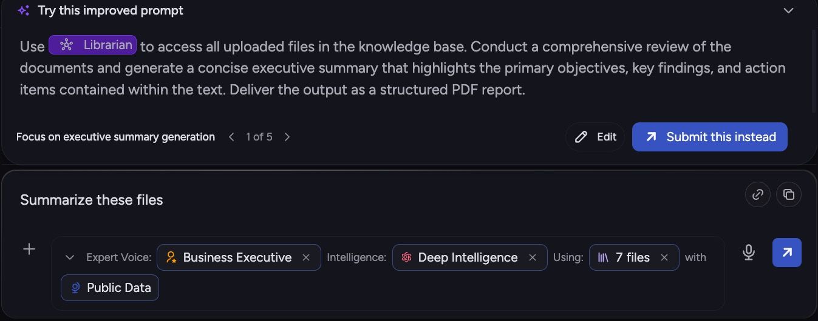The width and height of the screenshot is (818, 321).
Task: Remove Deep Intelligence selection
Action: [x=533, y=257]
